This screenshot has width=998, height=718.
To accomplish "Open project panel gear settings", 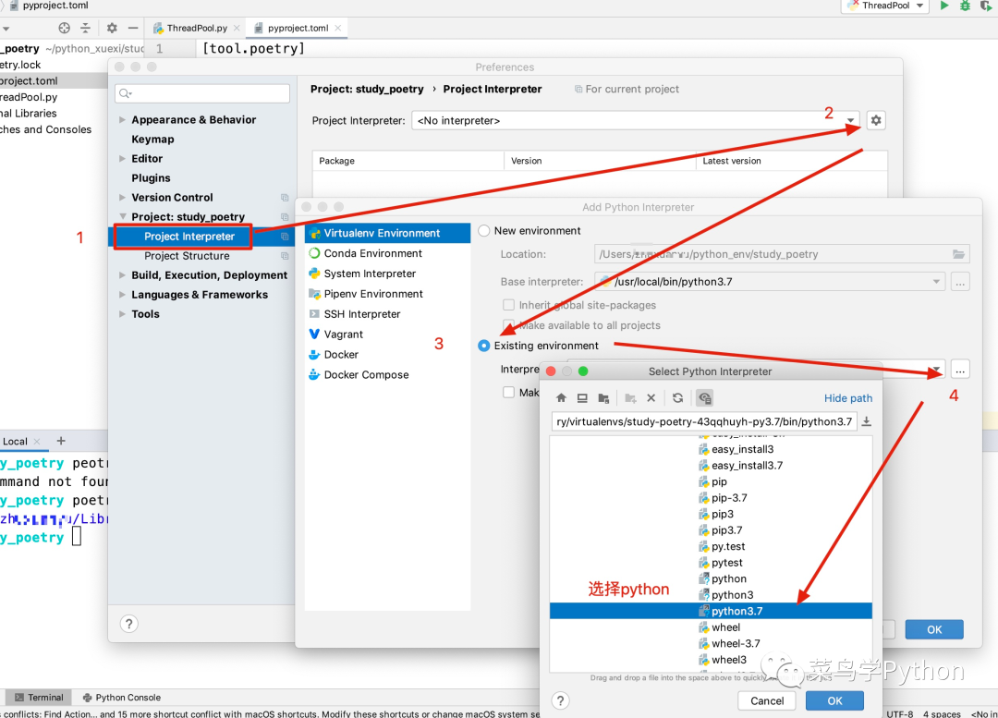I will (112, 28).
